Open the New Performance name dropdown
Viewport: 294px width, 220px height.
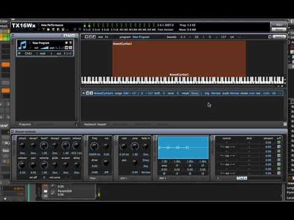[x=52, y=25]
